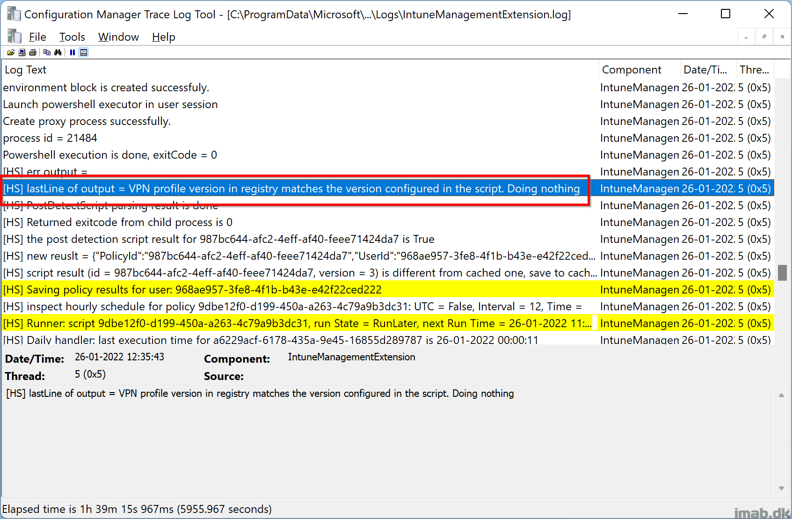Viewport: 792px width, 519px height.
Task: Select the 'process id = 21484' row
Action: pos(388,138)
